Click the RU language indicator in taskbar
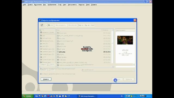174x98 pixels. click(x=122, y=96)
